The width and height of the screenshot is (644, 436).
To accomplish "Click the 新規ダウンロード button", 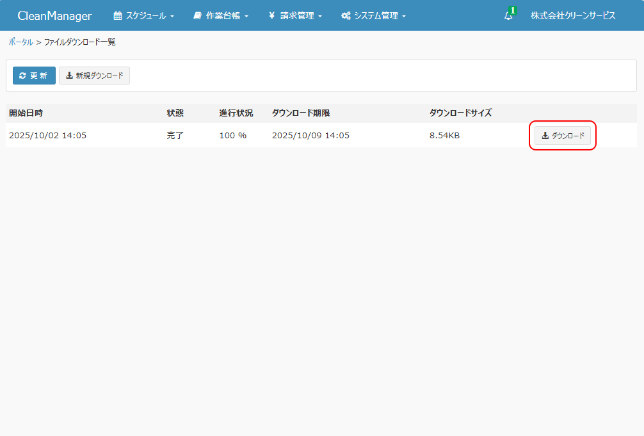I will point(95,76).
